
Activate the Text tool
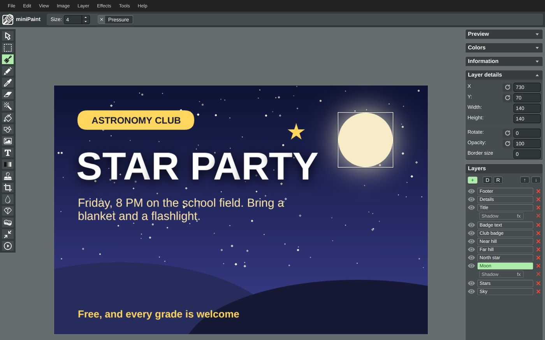[x=8, y=153]
